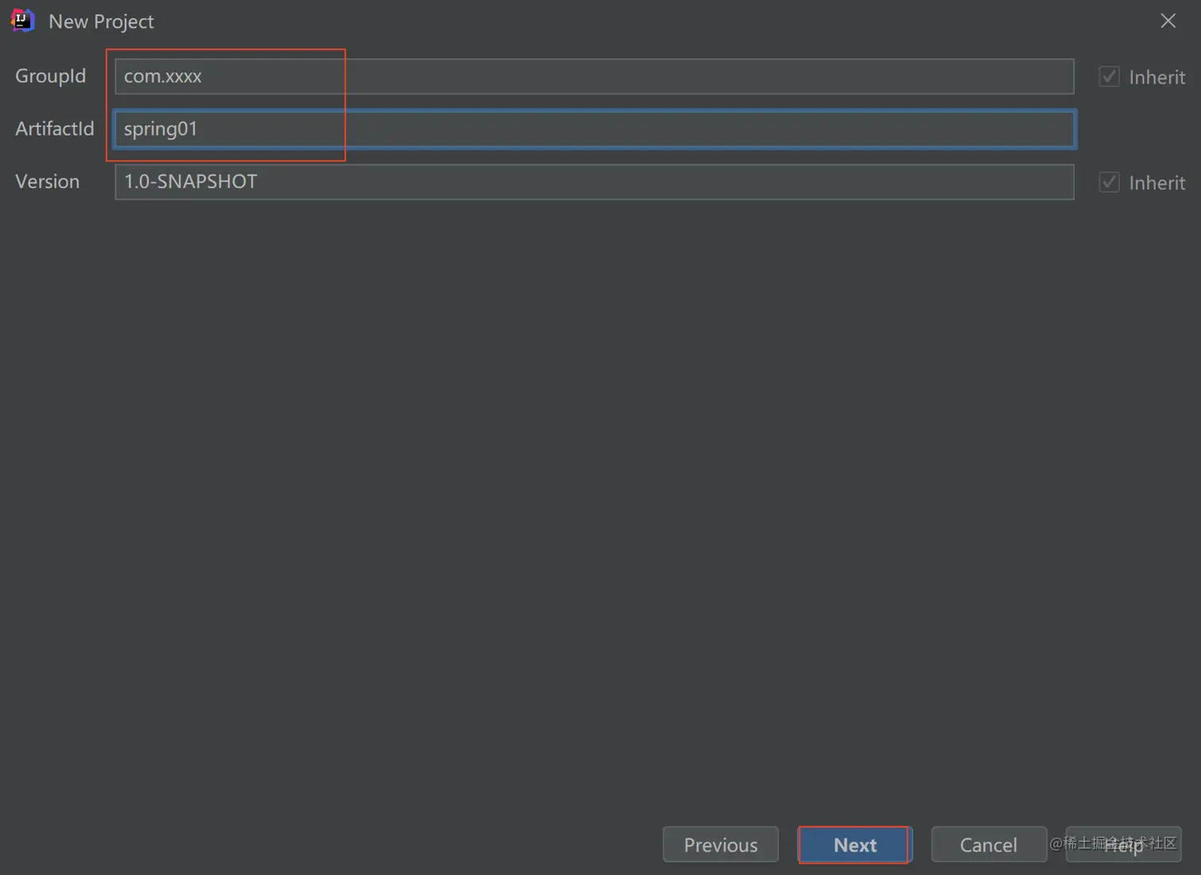1201x875 pixels.
Task: Click the IntelliJ IDEA logo icon
Action: 22,21
